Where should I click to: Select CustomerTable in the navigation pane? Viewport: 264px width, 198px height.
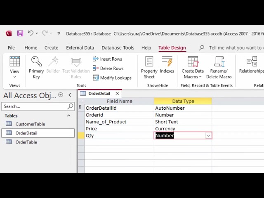(x=38, y=124)
